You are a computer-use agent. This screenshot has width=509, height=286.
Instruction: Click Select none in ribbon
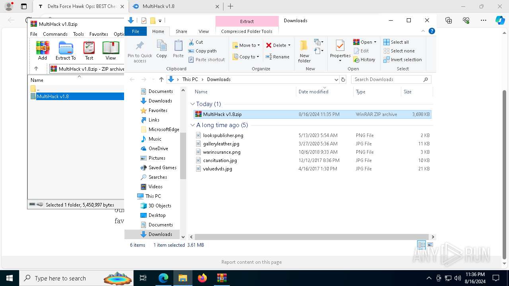(399, 51)
